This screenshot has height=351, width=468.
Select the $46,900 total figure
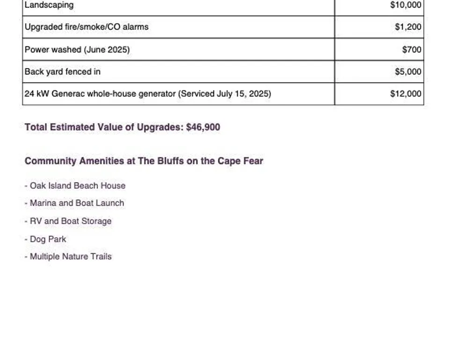[x=203, y=127]
